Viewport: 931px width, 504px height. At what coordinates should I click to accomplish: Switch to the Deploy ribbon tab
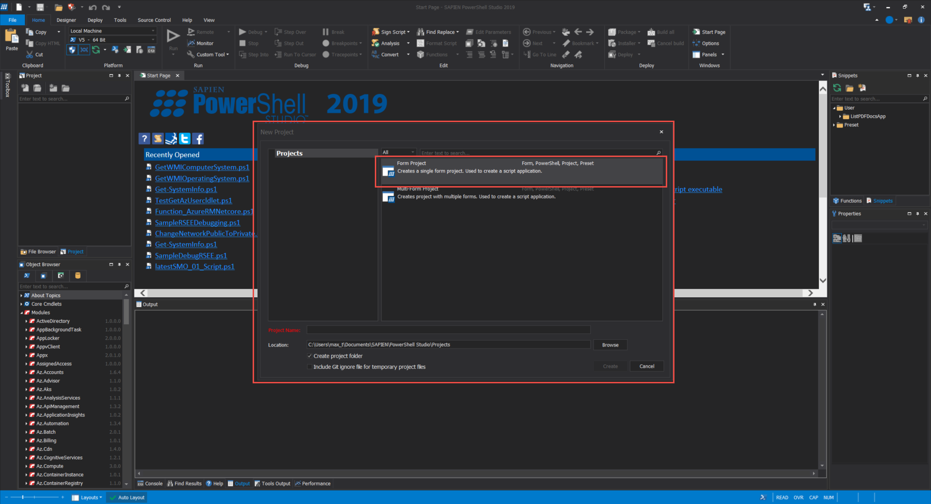[x=95, y=20]
